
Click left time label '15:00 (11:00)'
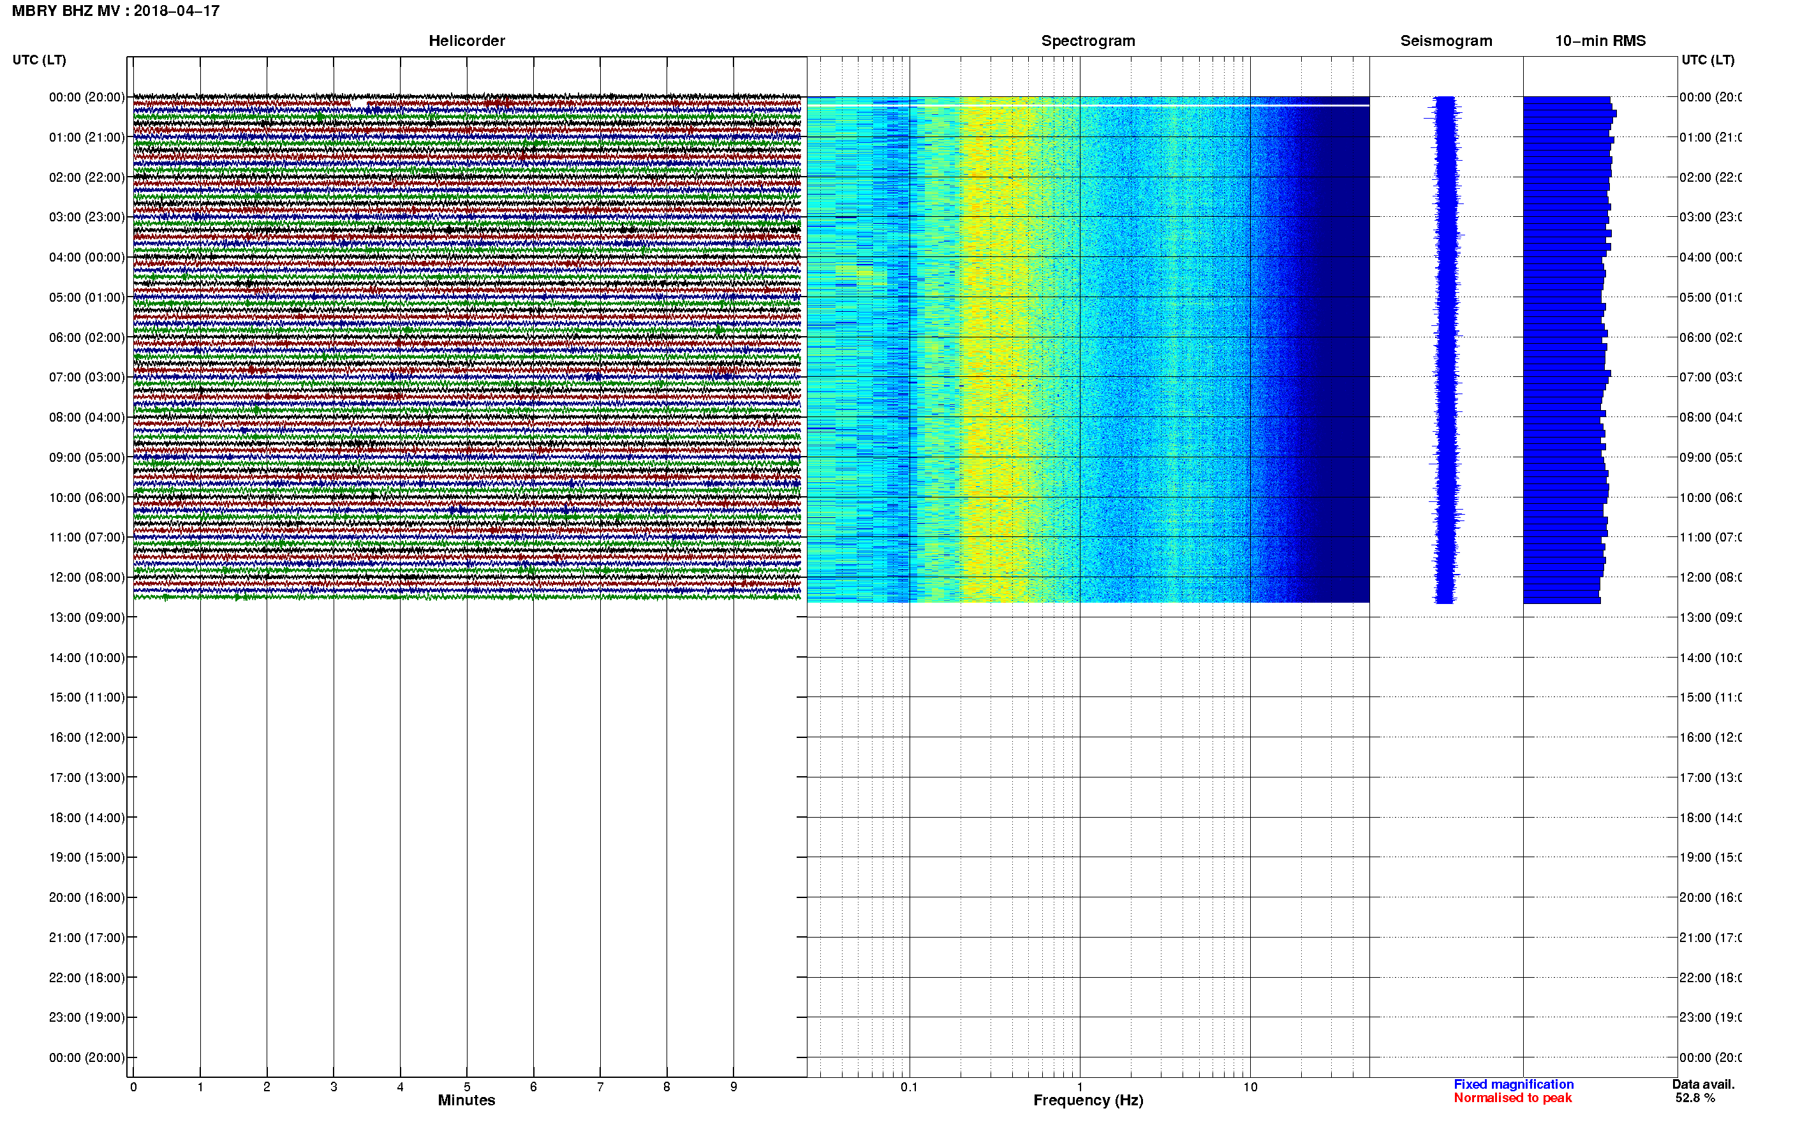pos(87,698)
